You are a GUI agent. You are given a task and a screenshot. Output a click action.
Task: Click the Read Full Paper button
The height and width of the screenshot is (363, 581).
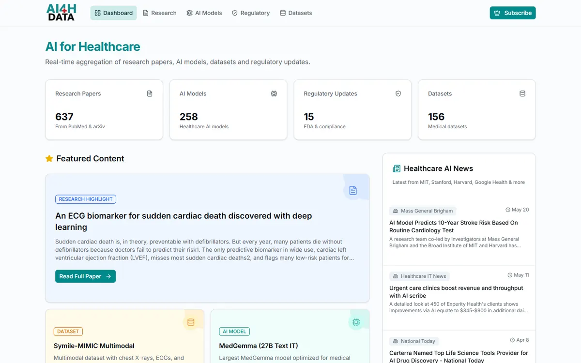[x=85, y=276]
